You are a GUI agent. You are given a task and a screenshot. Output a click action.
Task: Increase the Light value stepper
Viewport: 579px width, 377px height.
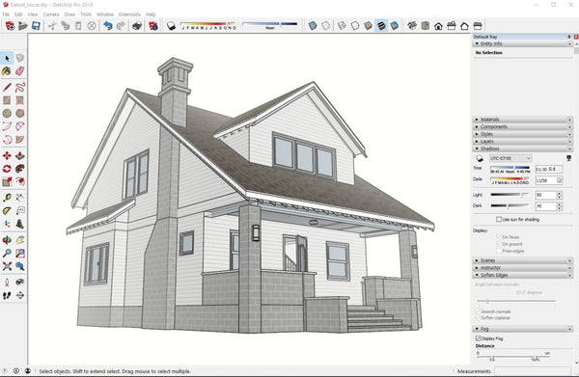[x=559, y=193]
